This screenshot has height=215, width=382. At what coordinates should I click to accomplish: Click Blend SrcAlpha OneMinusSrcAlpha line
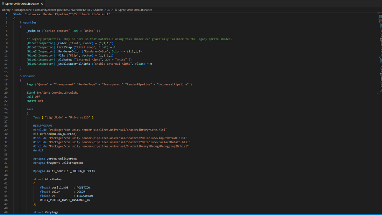(53, 93)
